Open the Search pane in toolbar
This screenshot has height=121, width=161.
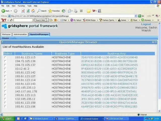pos(42,11)
